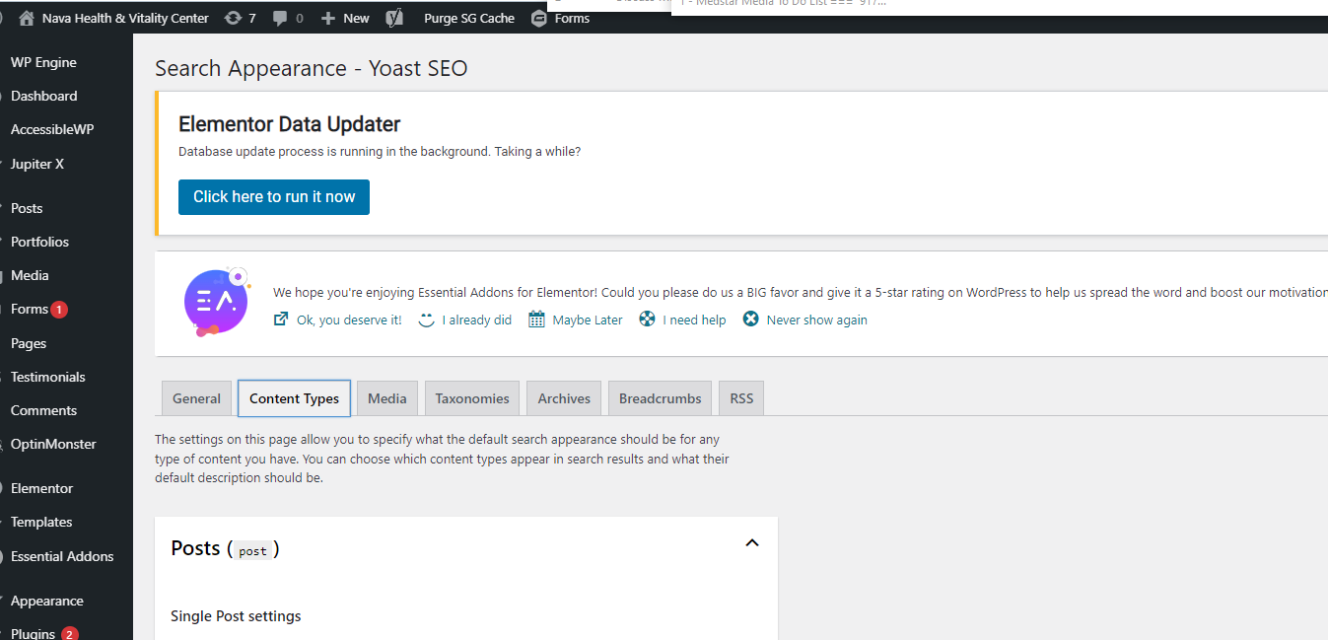1328x640 pixels.
Task: Open the Yoast SEO icon in admin bar
Action: pos(394,18)
